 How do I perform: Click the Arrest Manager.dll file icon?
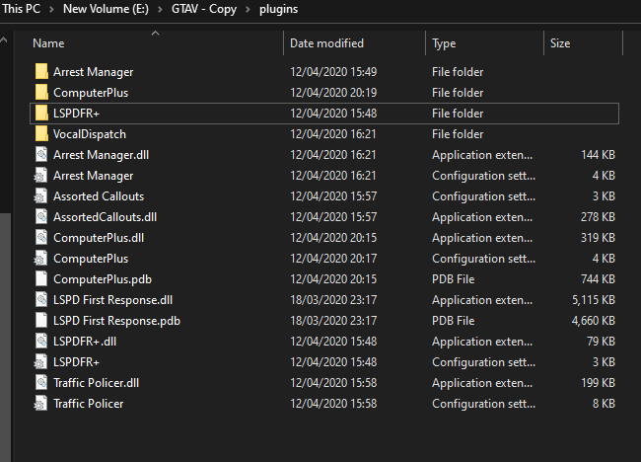[x=40, y=155]
